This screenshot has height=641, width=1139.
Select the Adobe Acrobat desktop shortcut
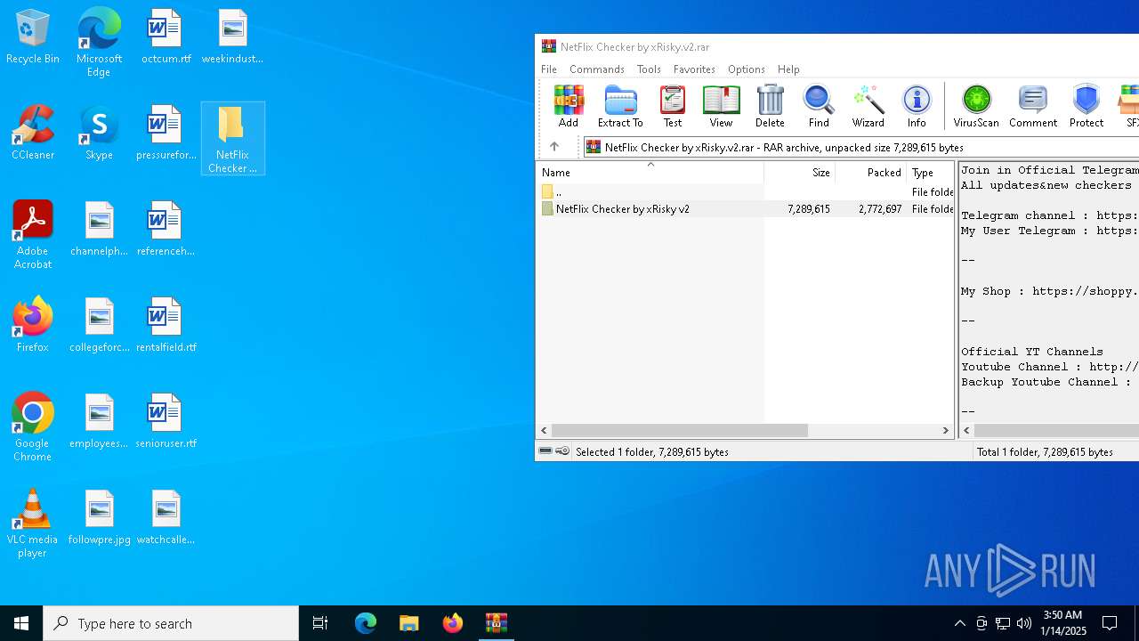[x=33, y=235]
